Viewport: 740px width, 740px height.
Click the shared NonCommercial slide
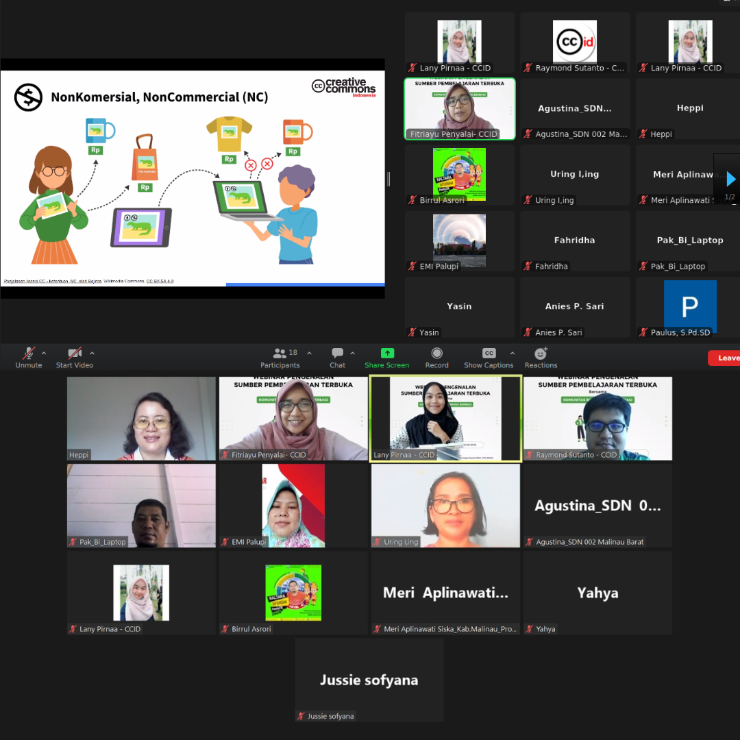tap(193, 178)
